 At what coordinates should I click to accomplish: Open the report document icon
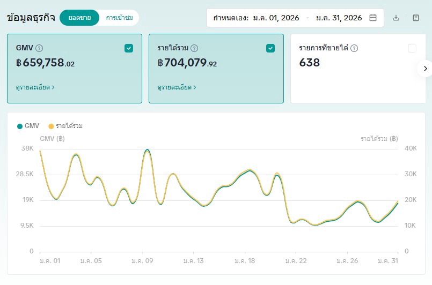(416, 18)
